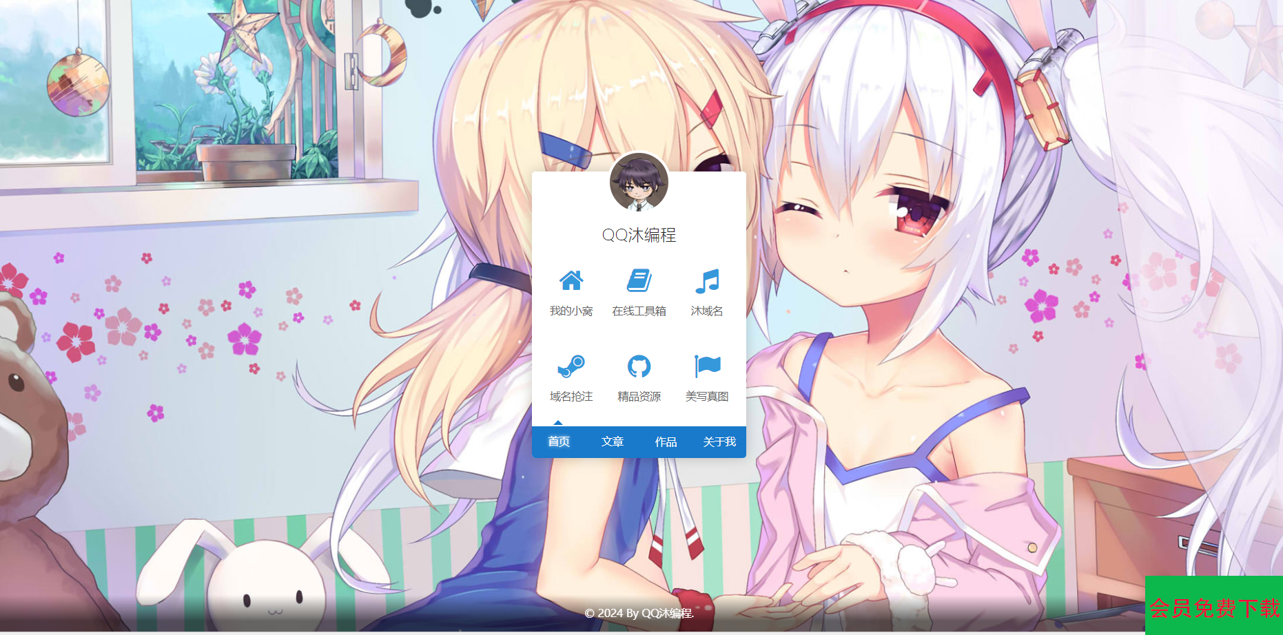Switch to the 首页 tab
Screen dimensions: 1283x635
tap(559, 442)
